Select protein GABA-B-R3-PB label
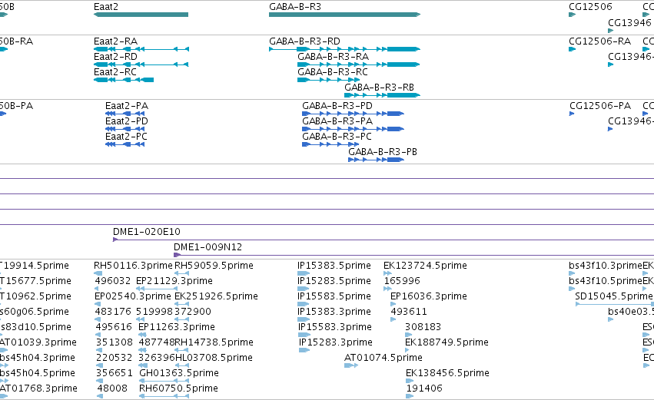The image size is (654, 400). 383,152
